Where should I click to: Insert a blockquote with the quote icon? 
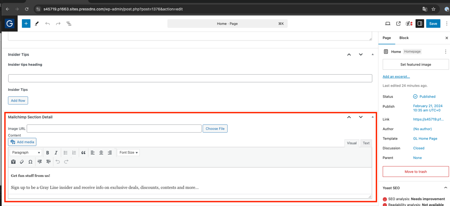[x=83, y=153]
